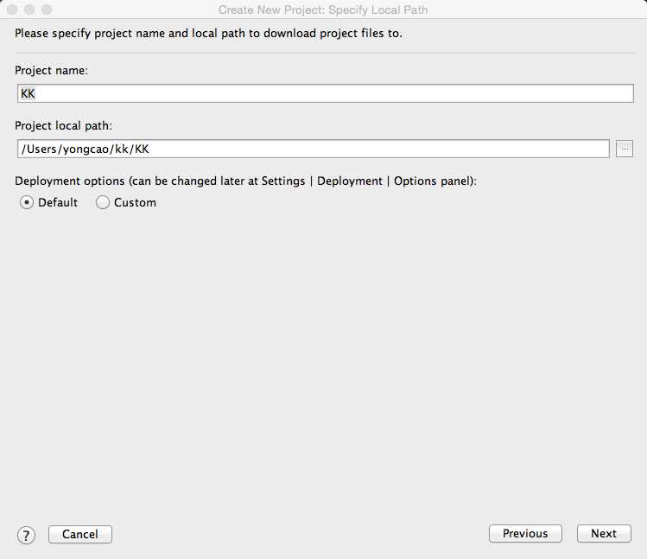Minimize the dialog using the middle window button

tap(29, 10)
